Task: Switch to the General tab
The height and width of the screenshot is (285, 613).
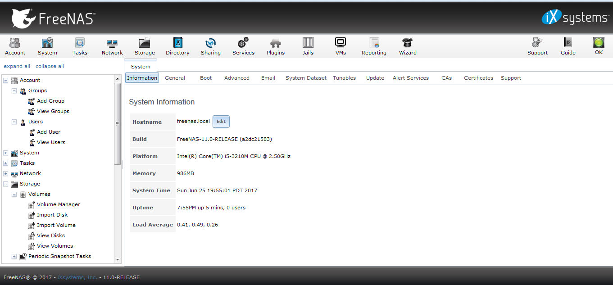Action: 175,78
